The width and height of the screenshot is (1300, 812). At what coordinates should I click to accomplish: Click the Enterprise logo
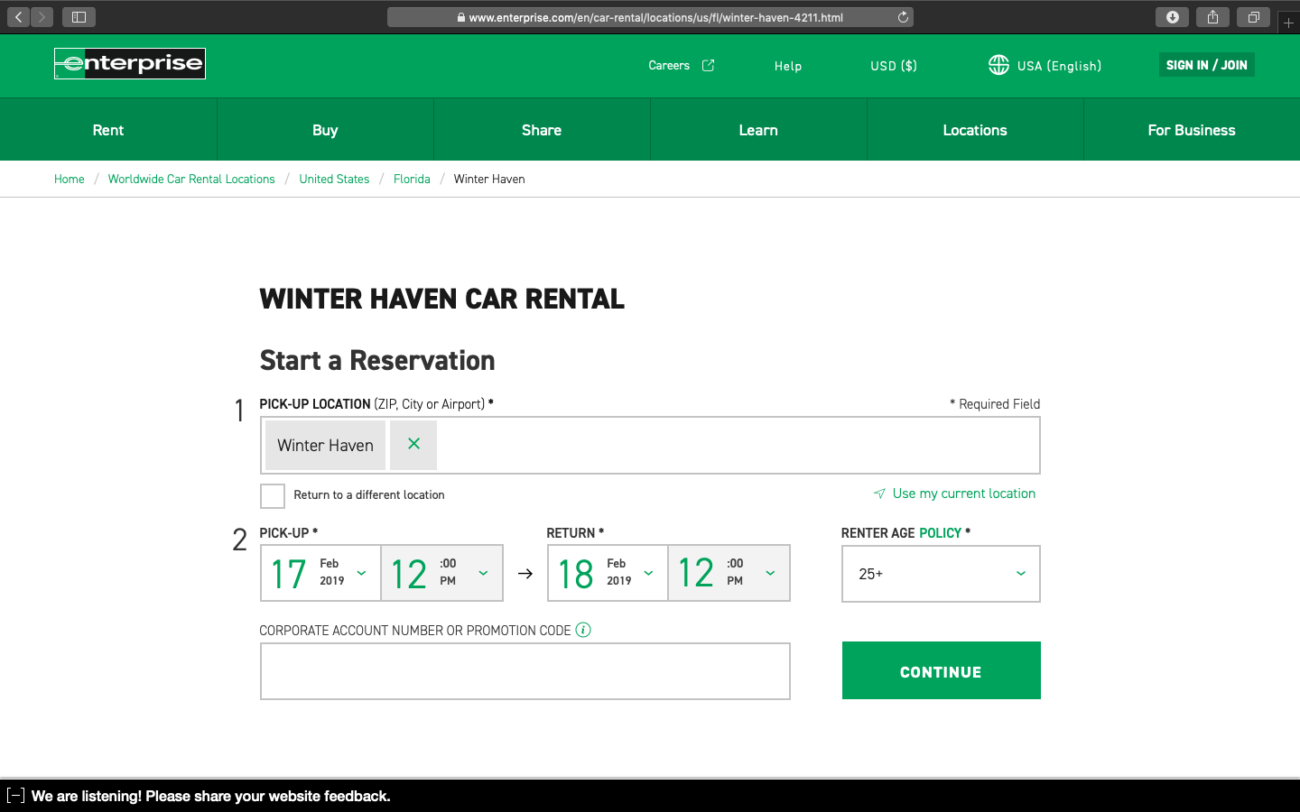tap(129, 63)
